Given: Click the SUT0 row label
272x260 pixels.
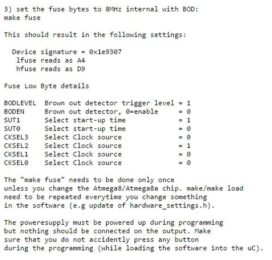Looking at the screenshot, I should point(12,129).
